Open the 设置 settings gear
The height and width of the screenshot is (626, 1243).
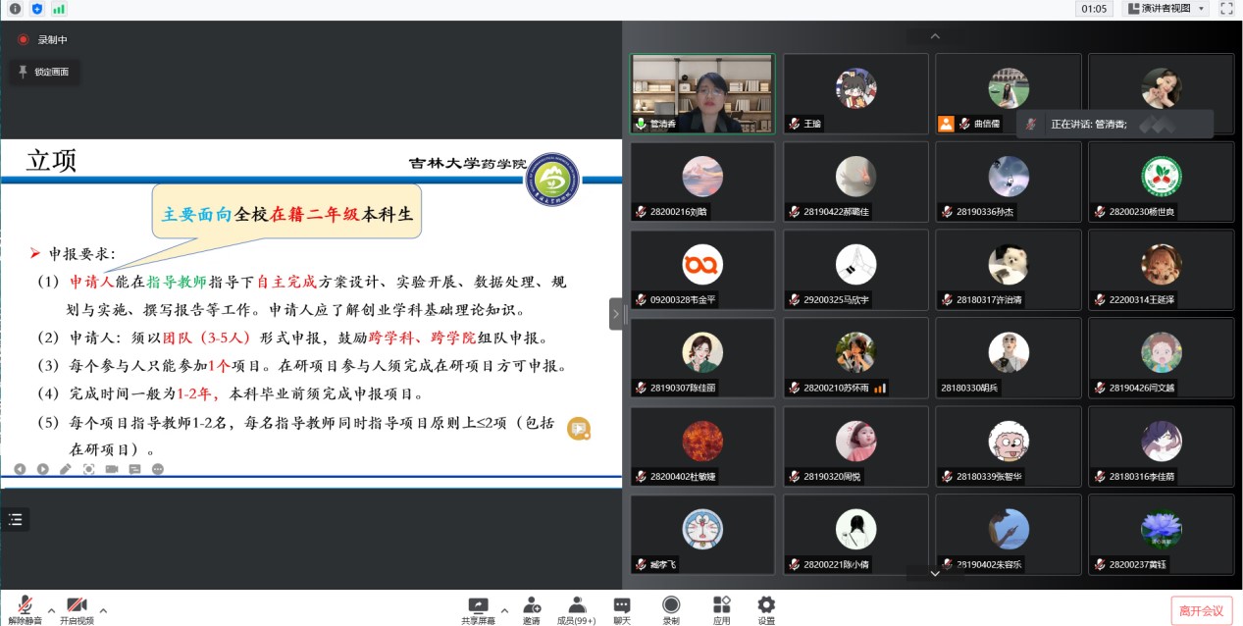(x=766, y=609)
